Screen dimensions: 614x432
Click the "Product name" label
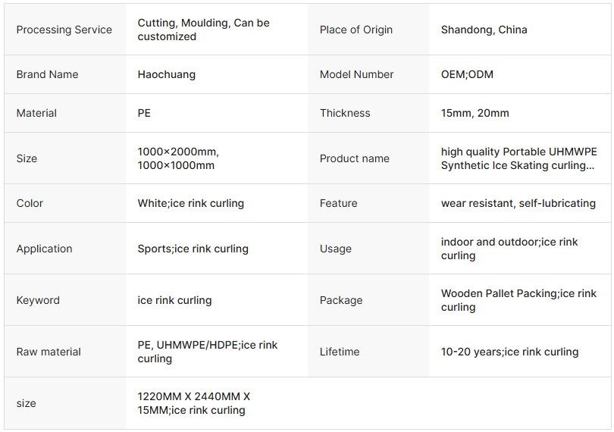[354, 158]
